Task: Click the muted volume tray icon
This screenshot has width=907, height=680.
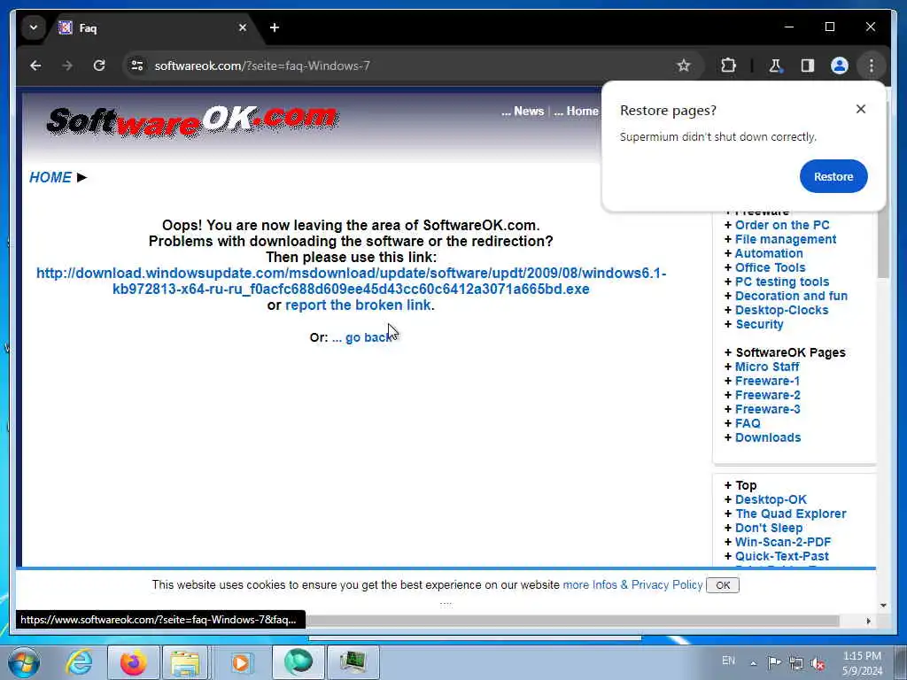Action: [818, 663]
